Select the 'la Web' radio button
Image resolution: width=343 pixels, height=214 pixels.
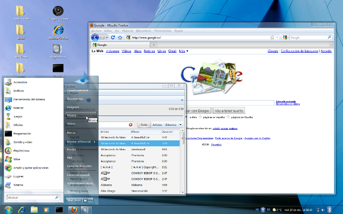coord(187,117)
